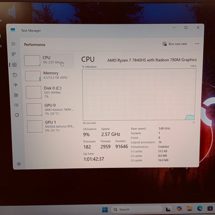
Task: Open the Services page icon
Action: (x=17, y=115)
